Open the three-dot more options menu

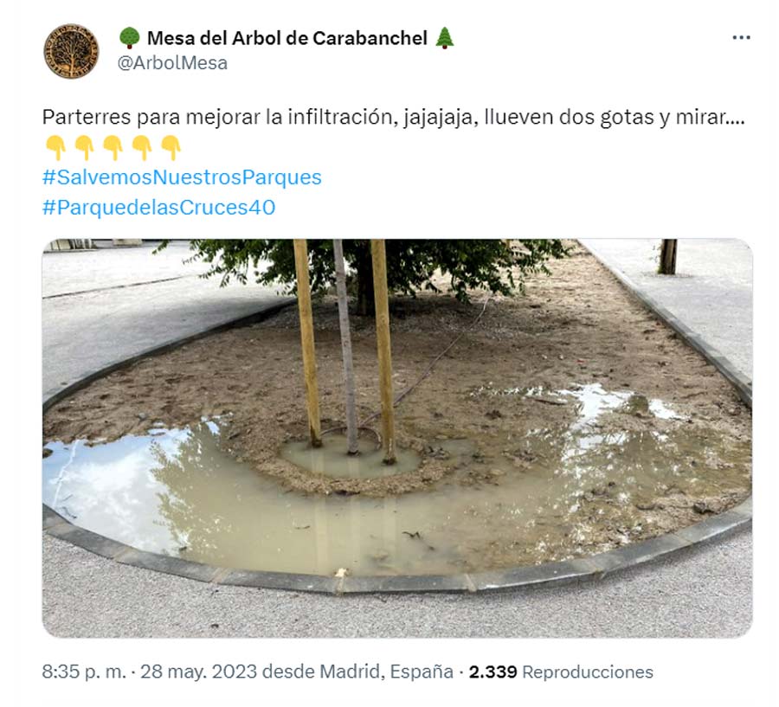(741, 38)
